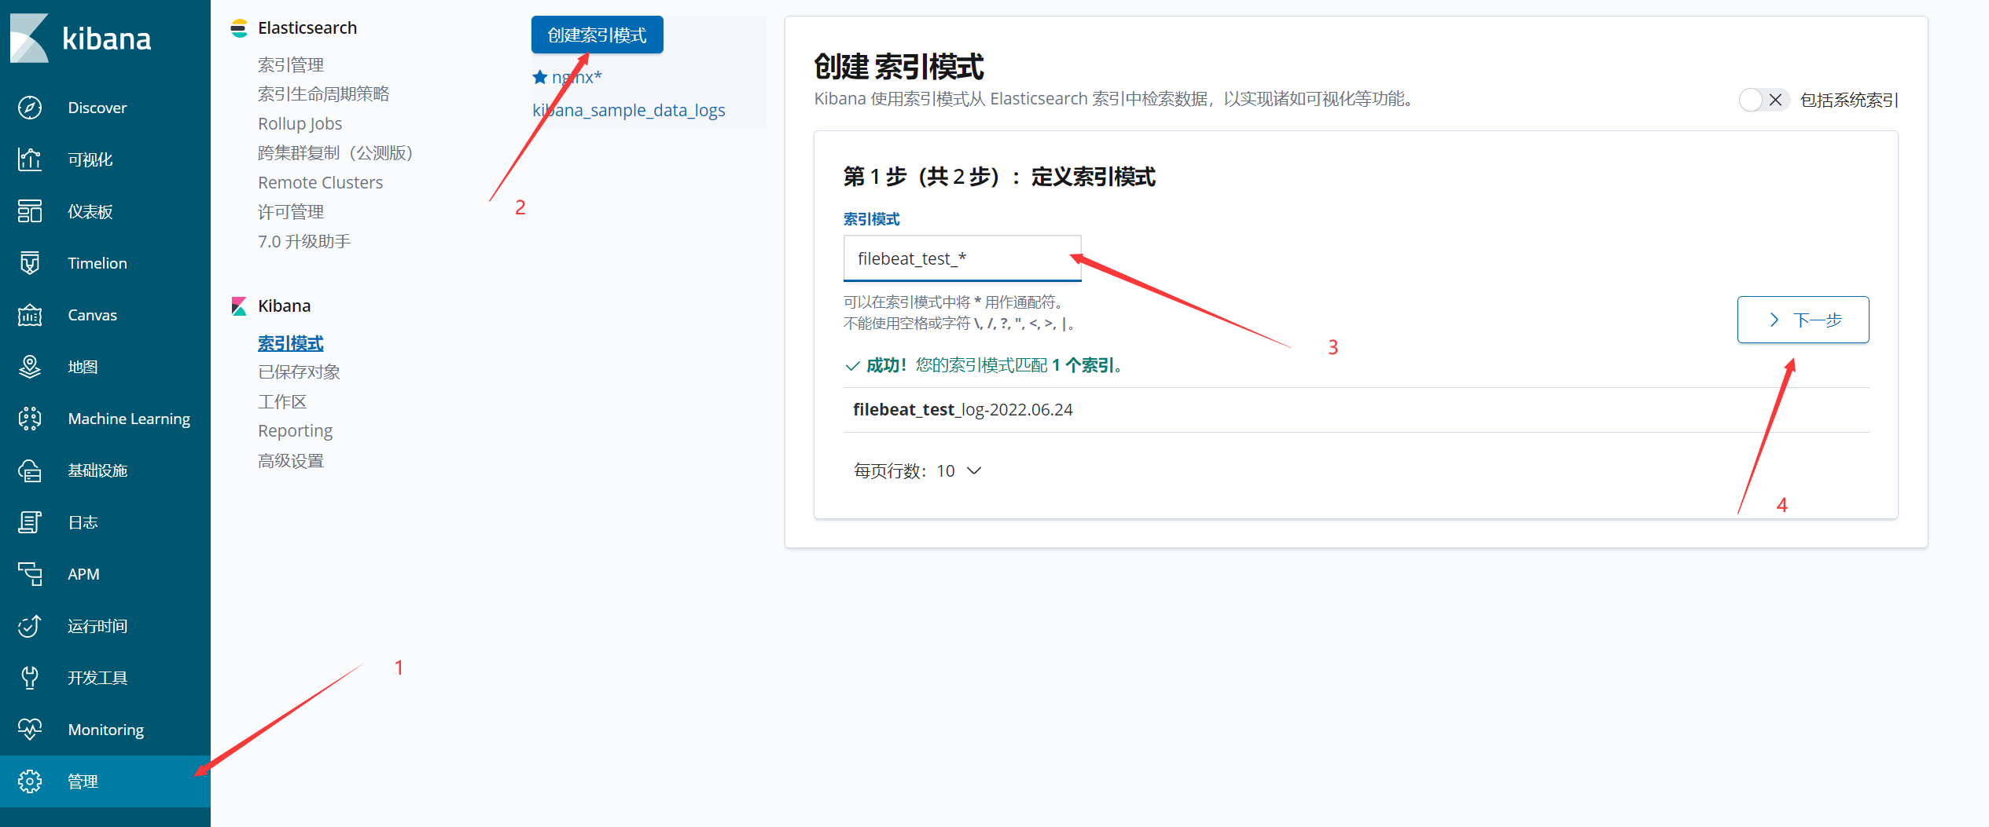Screen dimensions: 1989x827
Task: Select Timelion in the sidebar
Action: [105, 263]
